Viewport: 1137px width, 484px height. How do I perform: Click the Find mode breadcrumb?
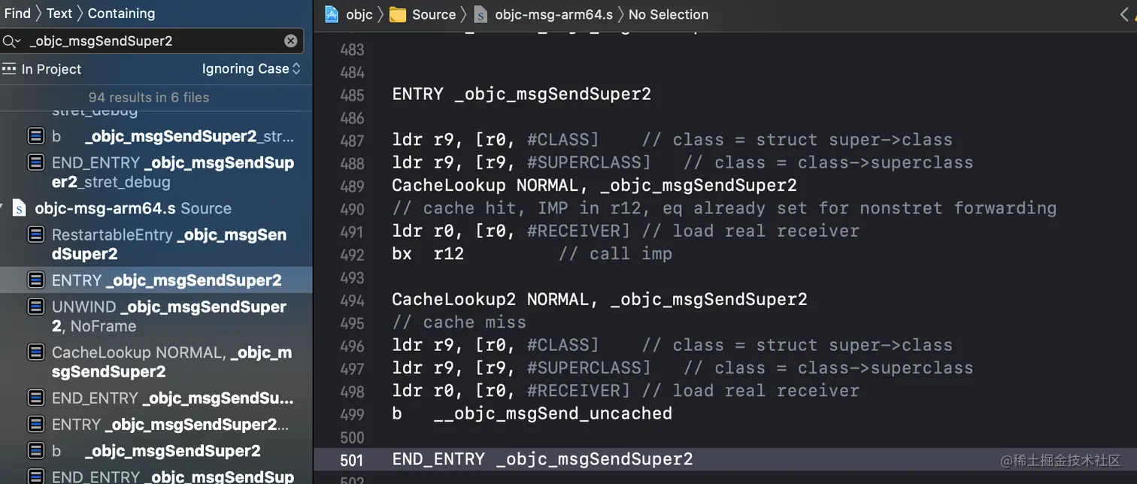(17, 14)
